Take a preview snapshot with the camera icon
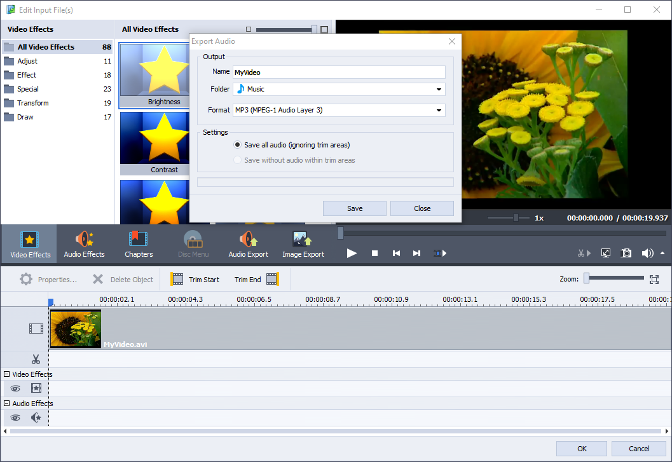This screenshot has width=672, height=462. pyautogui.click(x=626, y=253)
